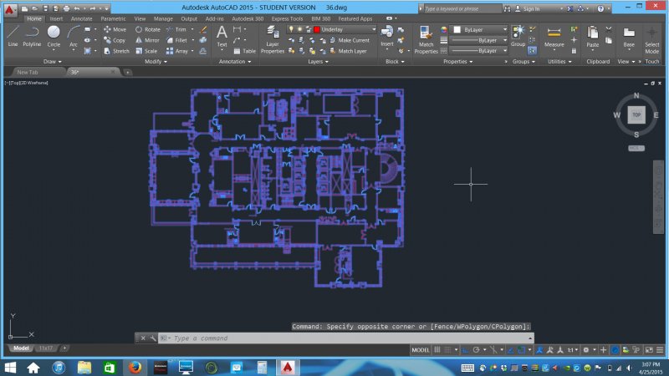Expand the Properties panel

click(x=457, y=61)
